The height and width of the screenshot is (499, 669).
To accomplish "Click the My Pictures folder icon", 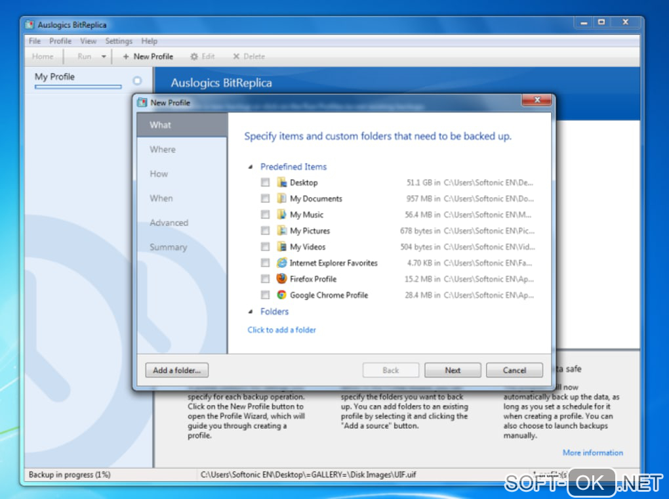I will point(281,230).
